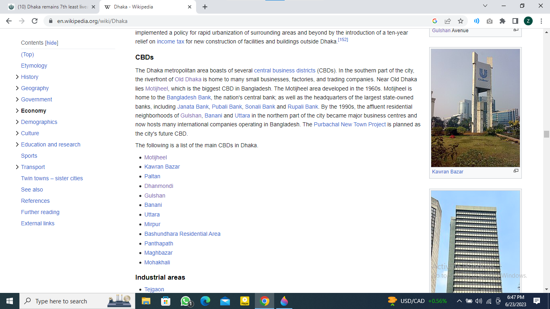550x309 pixels.
Task: Hide the Contents sidebar
Action: (52, 43)
